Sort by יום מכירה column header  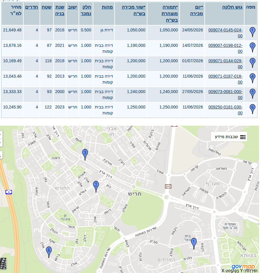(197, 10)
